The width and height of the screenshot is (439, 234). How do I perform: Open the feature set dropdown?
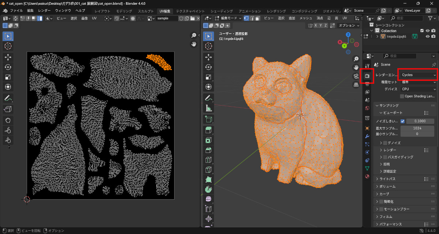click(418, 82)
